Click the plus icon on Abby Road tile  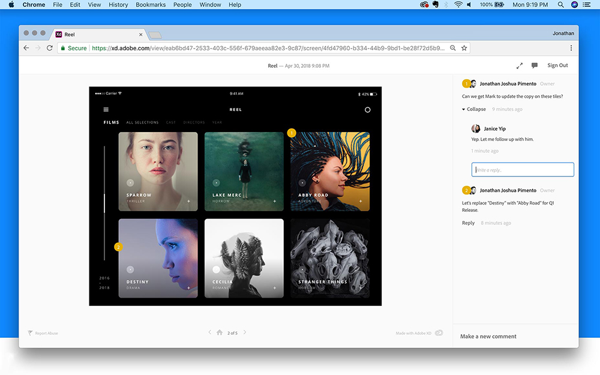click(x=361, y=201)
